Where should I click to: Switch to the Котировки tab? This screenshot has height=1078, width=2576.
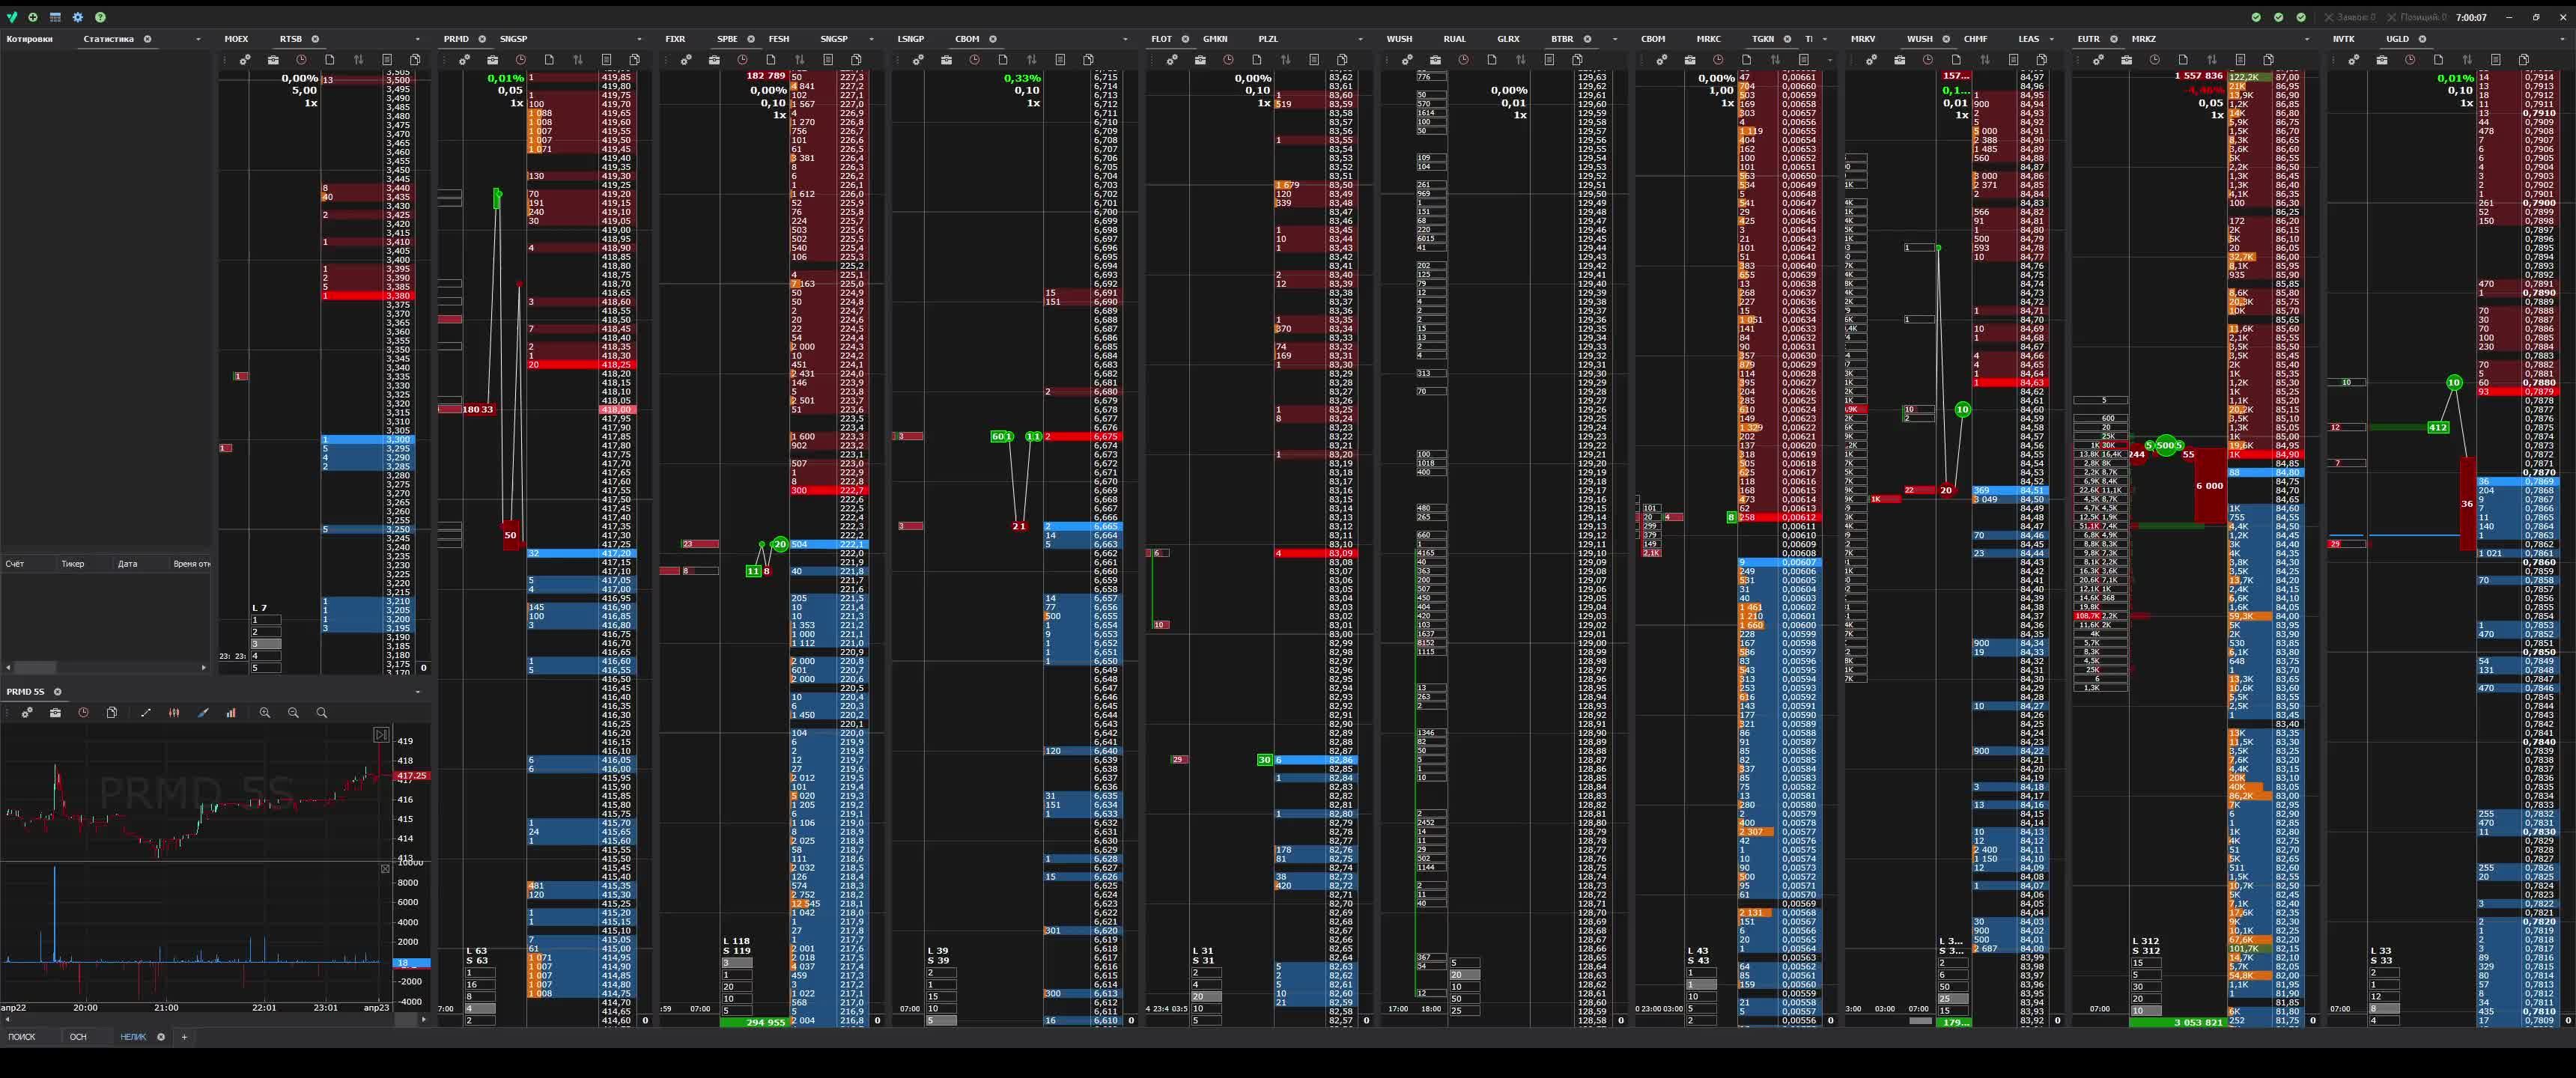(29, 39)
